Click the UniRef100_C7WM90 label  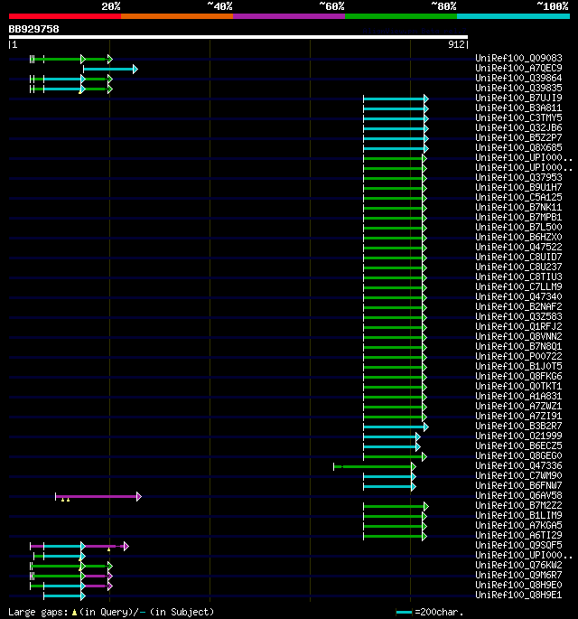coord(518,475)
